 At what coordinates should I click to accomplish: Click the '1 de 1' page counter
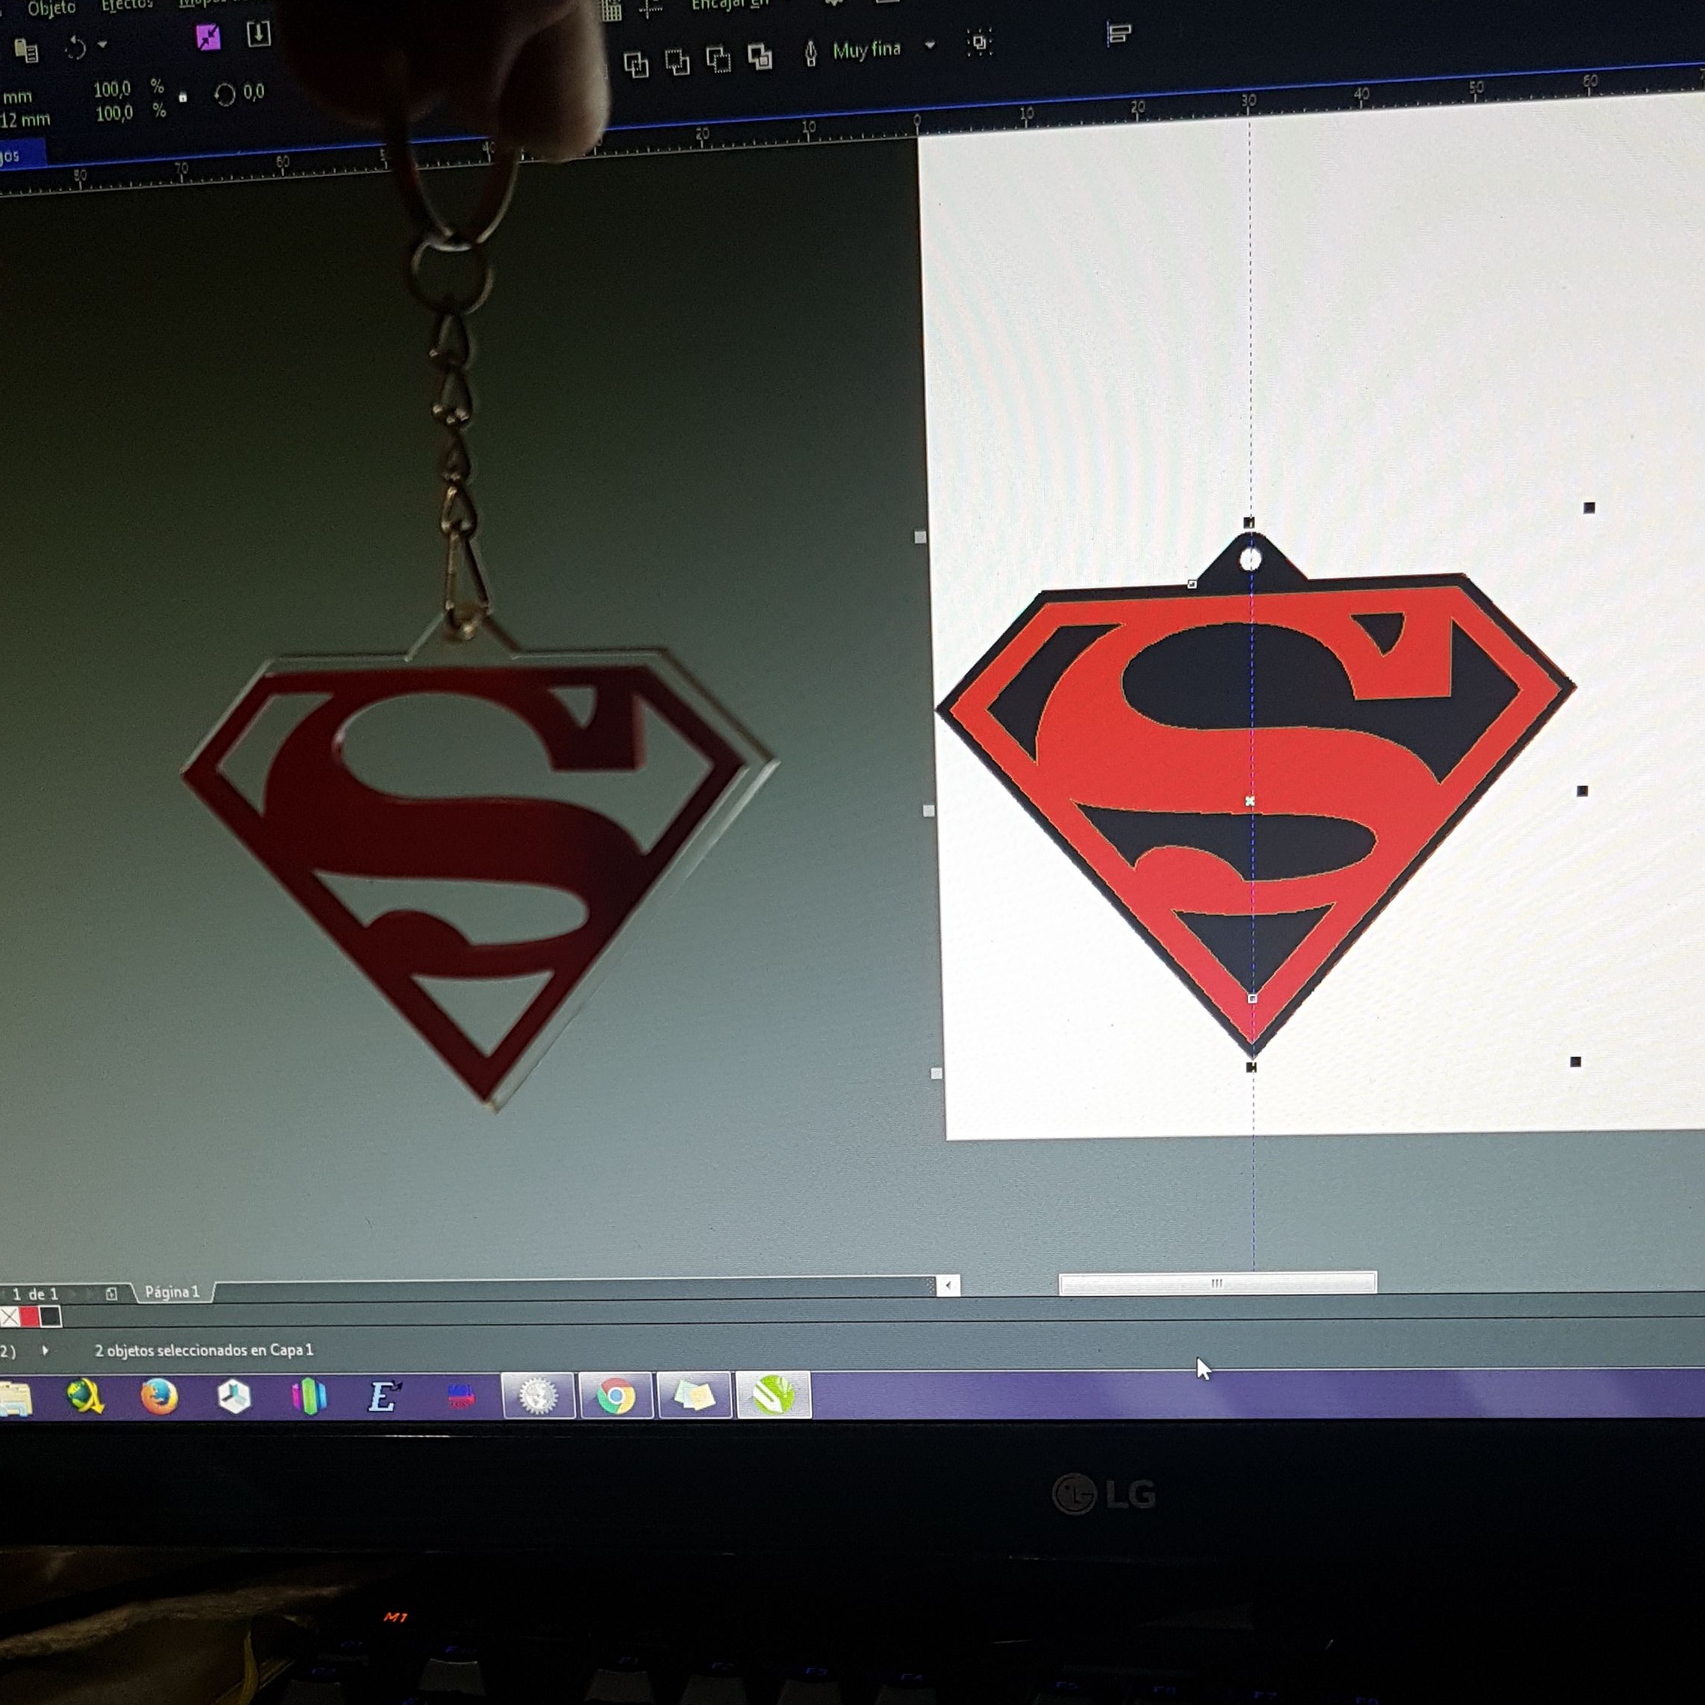pyautogui.click(x=35, y=1294)
